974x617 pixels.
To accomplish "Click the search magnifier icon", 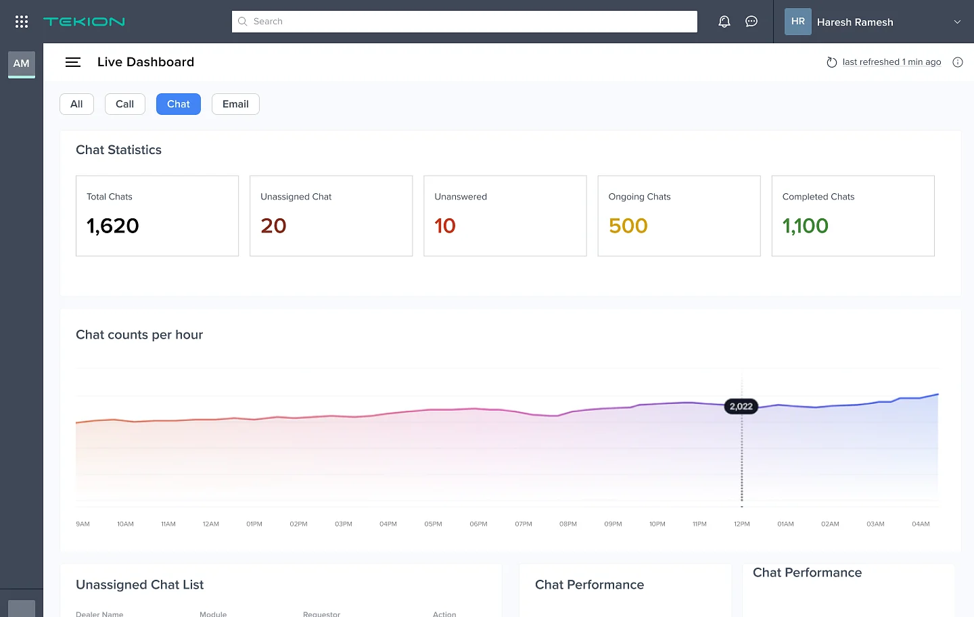I will (243, 22).
